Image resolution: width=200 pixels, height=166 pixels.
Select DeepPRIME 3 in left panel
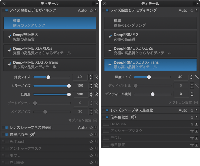point(50,37)
